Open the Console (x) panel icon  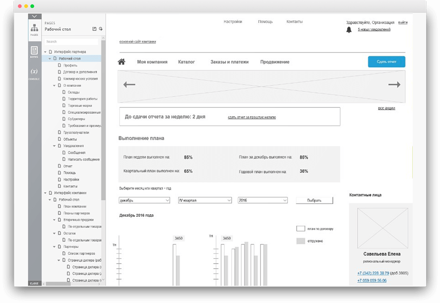point(34,72)
